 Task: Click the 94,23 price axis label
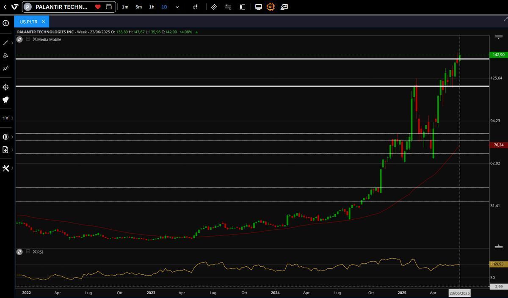(x=495, y=121)
